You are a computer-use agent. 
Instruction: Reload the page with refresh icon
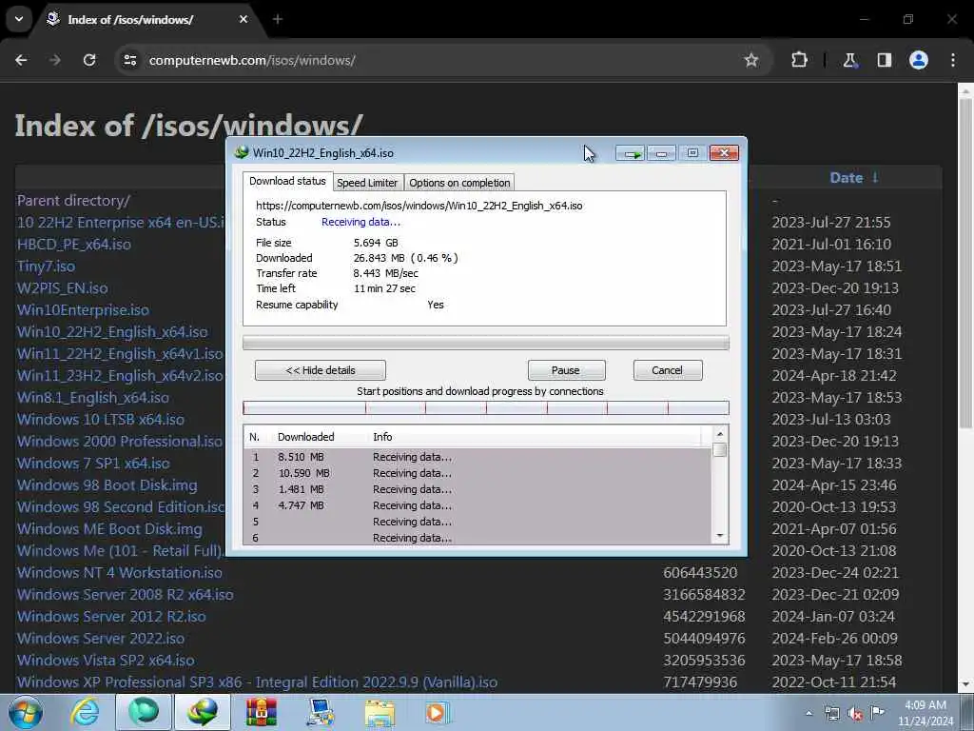click(89, 60)
